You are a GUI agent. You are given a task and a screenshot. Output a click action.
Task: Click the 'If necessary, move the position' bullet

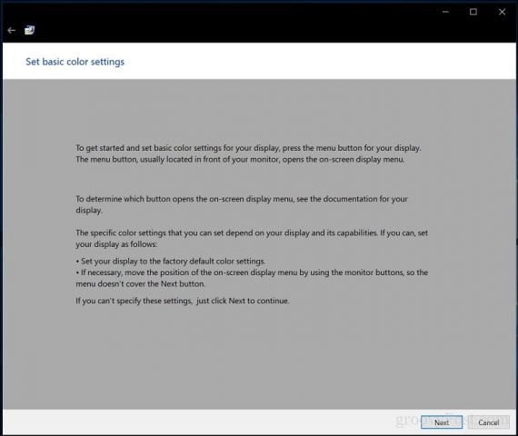[252, 278]
